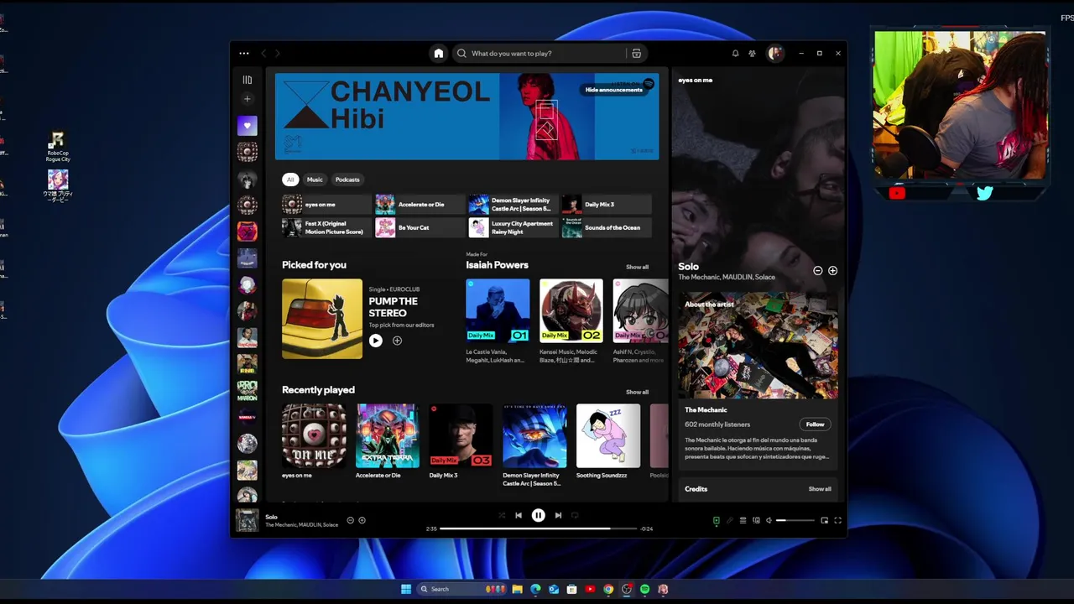Open Liked Songs heart playlist in sidebar

(247, 126)
